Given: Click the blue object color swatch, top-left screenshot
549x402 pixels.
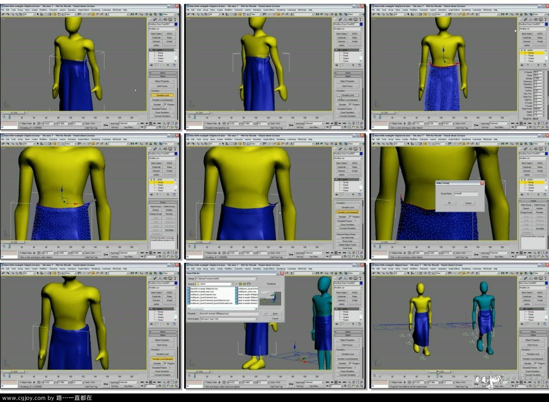Looking at the screenshot, I should pyautogui.click(x=176, y=24).
